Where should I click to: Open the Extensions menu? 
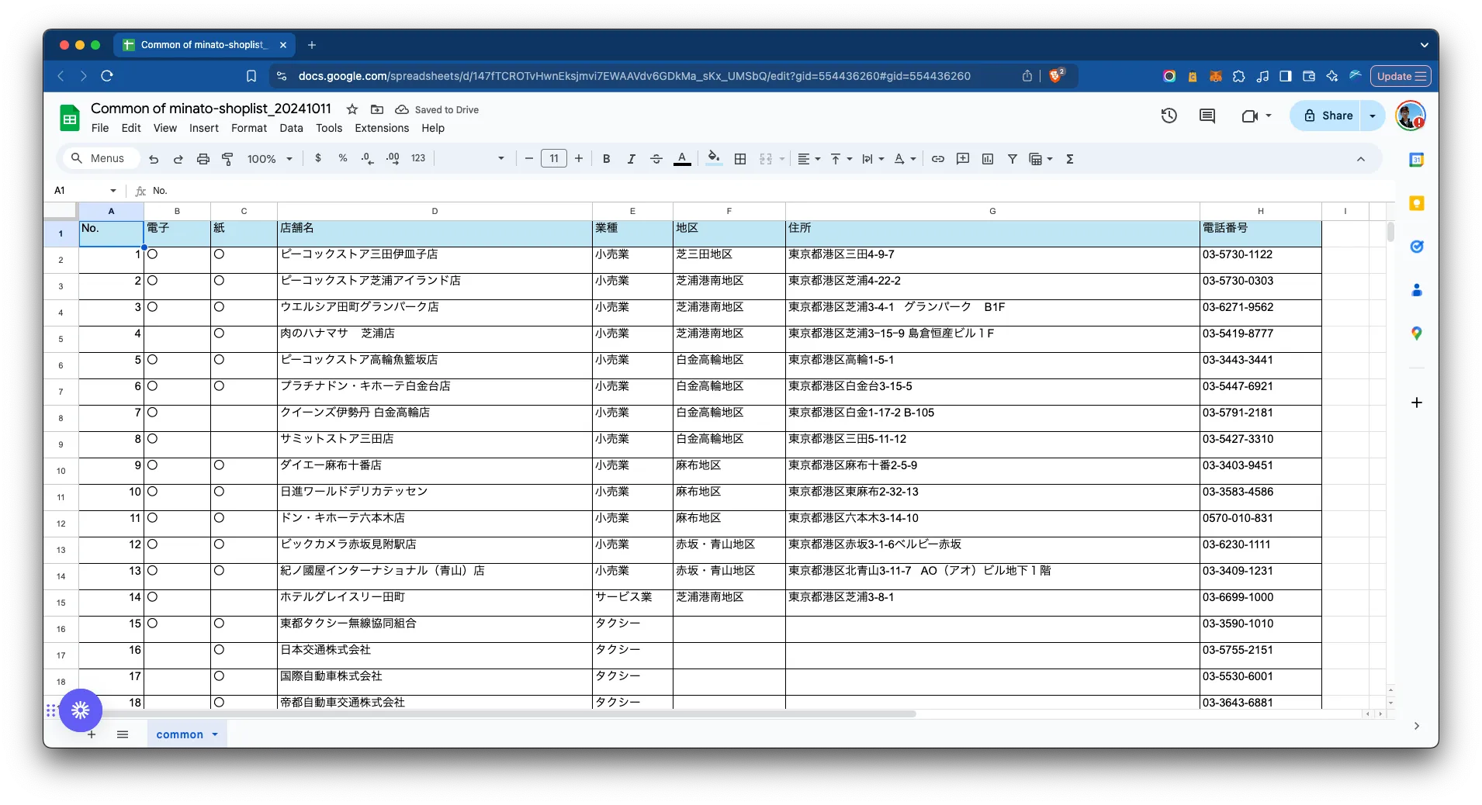pyautogui.click(x=381, y=128)
